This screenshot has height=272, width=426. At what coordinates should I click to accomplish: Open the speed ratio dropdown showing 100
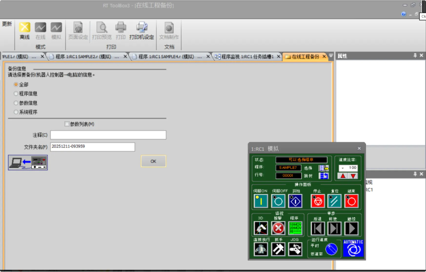click(x=342, y=168)
